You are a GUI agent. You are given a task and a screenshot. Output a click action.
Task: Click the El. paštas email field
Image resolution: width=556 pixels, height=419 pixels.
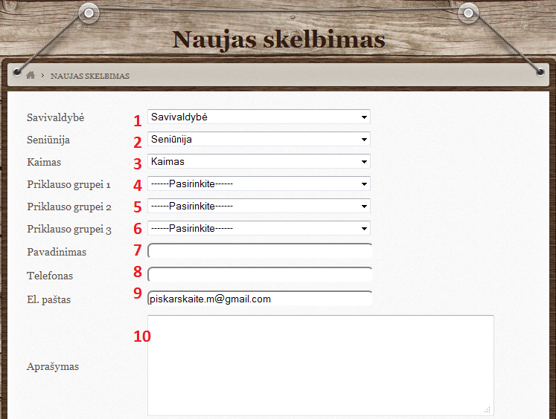click(260, 299)
